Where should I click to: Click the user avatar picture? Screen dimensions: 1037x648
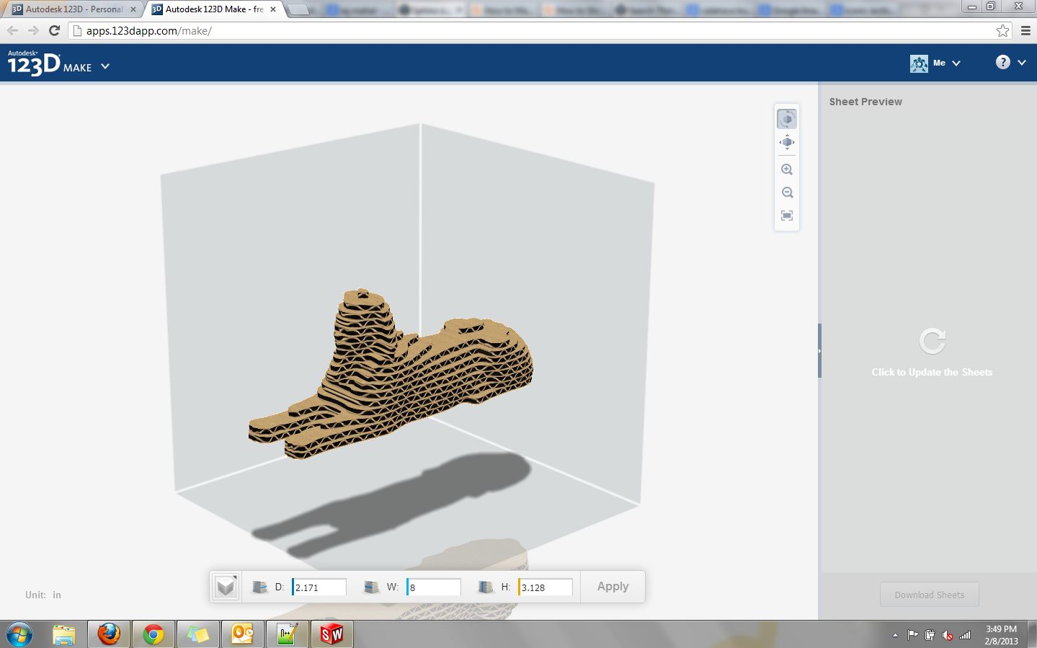[919, 63]
